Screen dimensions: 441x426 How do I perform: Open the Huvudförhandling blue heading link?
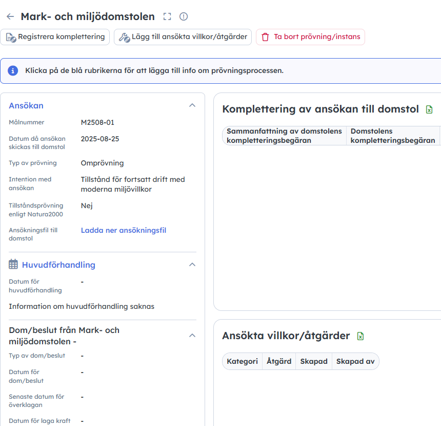tap(58, 265)
